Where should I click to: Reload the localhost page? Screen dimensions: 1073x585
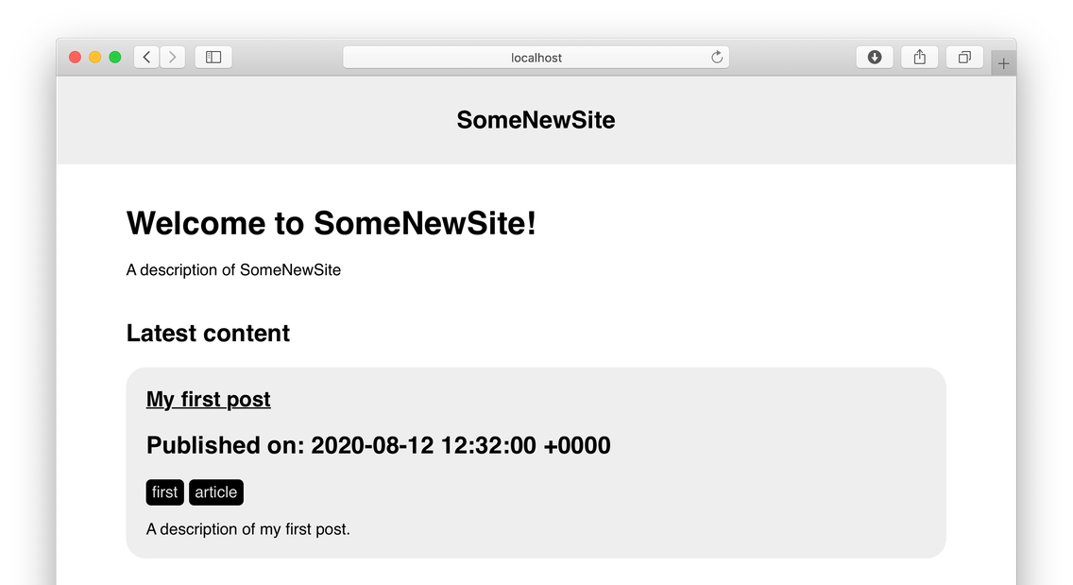pyautogui.click(x=717, y=58)
